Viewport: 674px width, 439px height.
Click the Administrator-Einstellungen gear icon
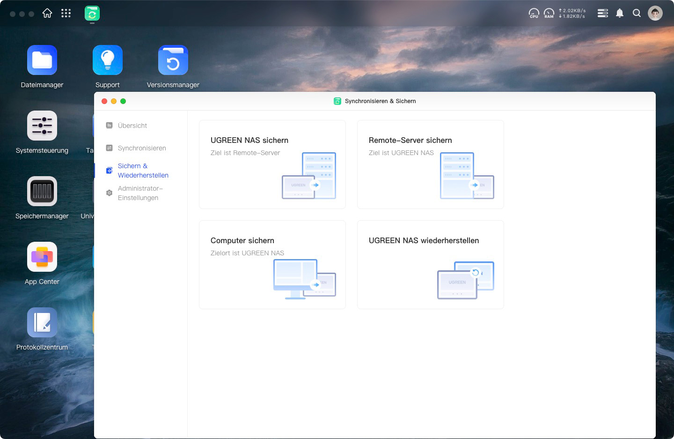coord(109,193)
